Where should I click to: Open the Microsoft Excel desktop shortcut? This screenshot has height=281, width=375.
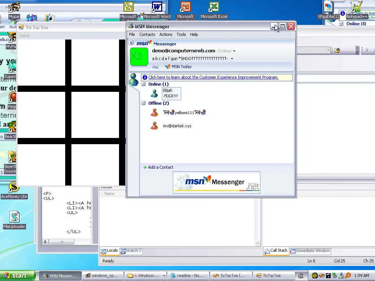[214, 10]
